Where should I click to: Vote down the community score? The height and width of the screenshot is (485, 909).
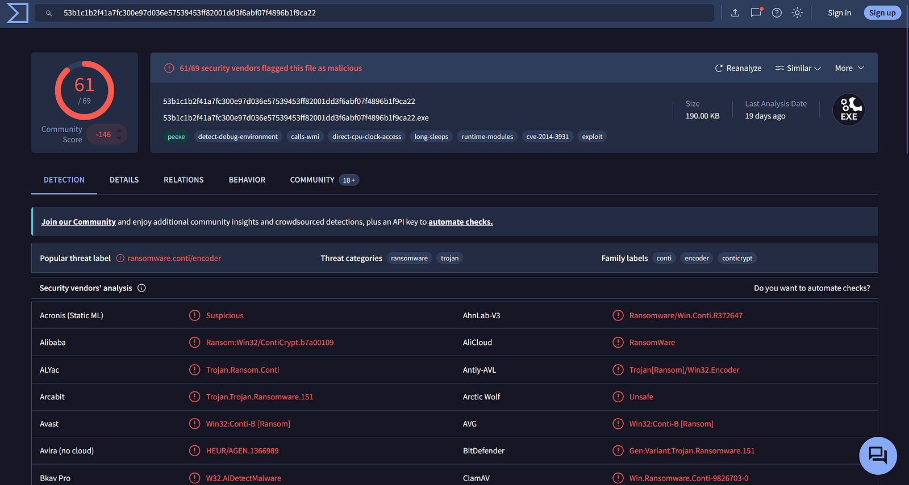click(x=119, y=138)
